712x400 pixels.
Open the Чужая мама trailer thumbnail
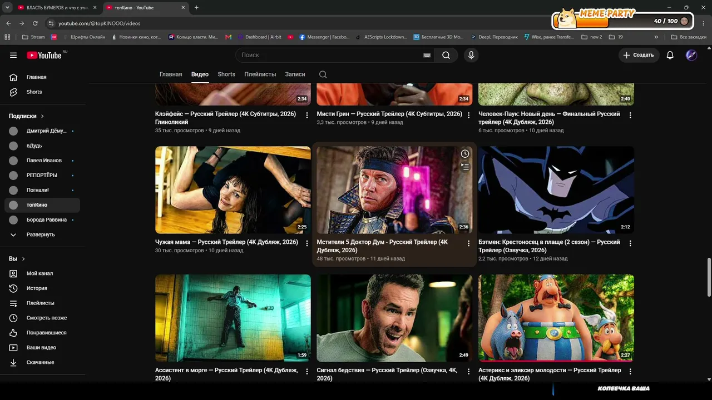click(x=233, y=190)
